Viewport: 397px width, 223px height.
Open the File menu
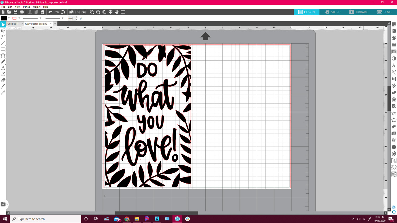coord(3,7)
